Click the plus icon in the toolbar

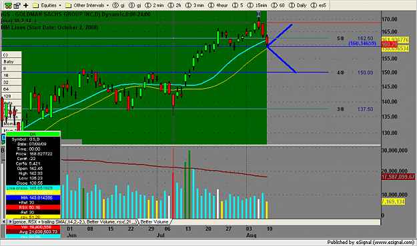(x=26, y=5)
